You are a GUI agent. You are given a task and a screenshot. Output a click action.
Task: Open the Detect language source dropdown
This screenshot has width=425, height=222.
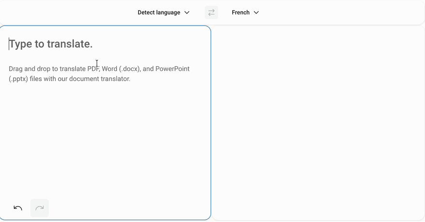(163, 13)
